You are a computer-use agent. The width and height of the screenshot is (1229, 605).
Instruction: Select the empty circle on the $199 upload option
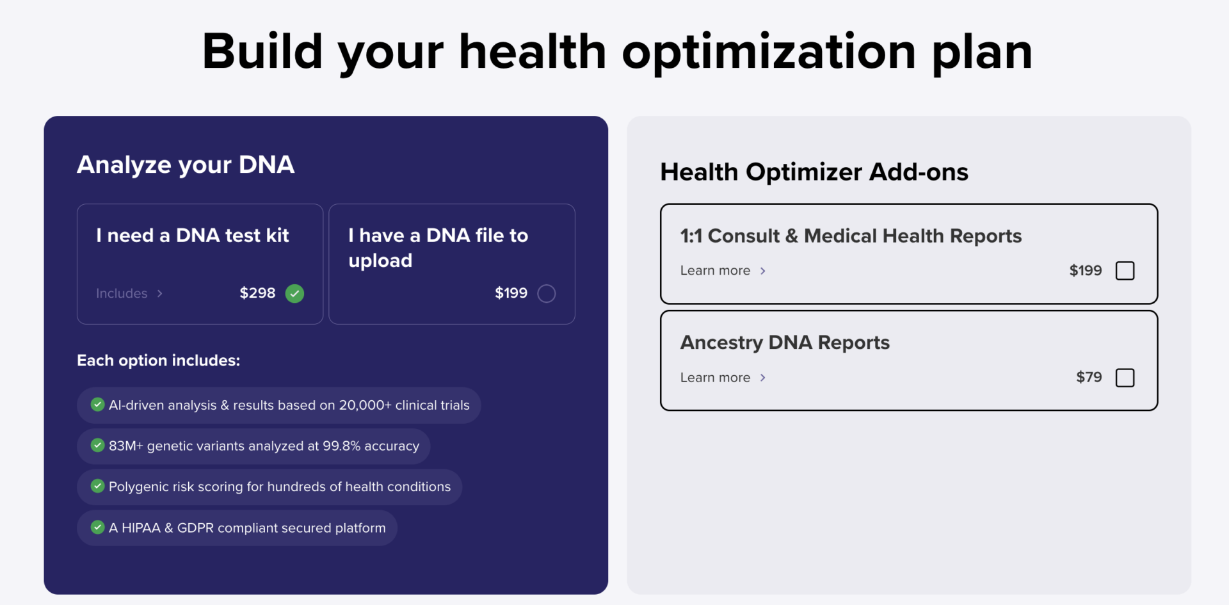546,293
